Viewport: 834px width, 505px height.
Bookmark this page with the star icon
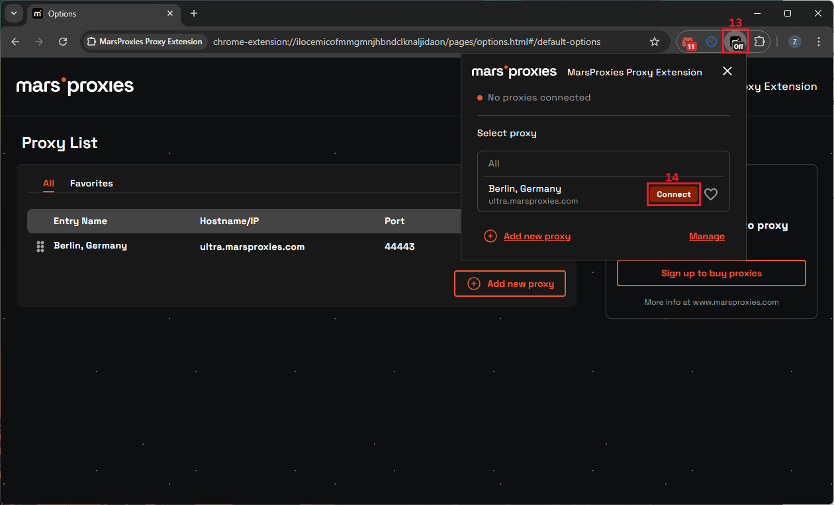click(655, 42)
